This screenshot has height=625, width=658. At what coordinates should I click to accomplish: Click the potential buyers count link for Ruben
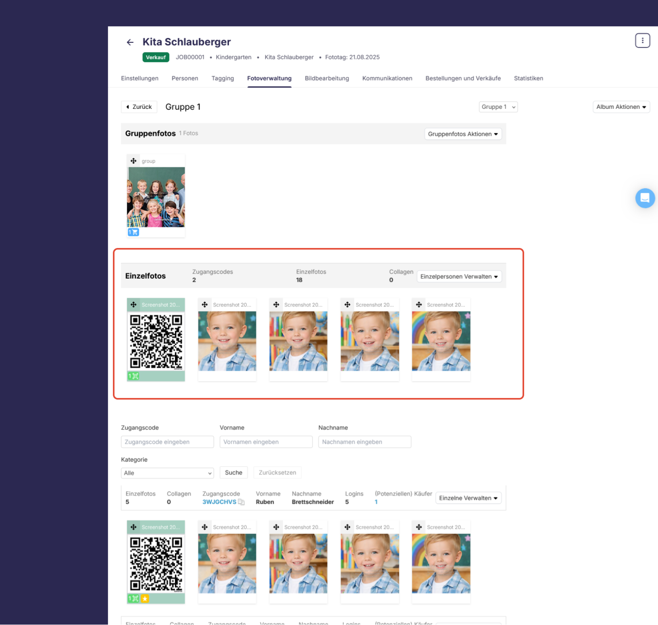point(376,502)
